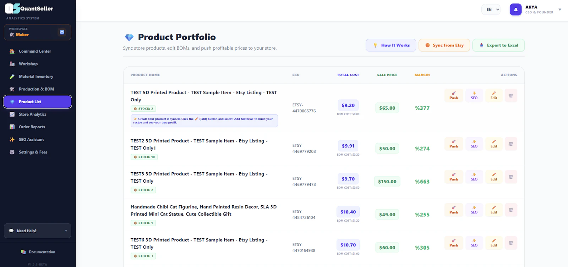This screenshot has height=267, width=568.
Task: Click the $65.00 sale price
Action: (x=387, y=108)
